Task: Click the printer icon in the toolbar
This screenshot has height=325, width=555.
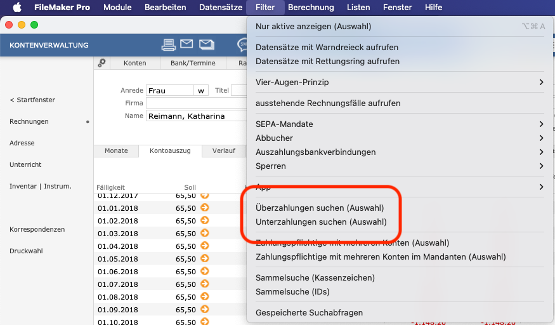Action: click(x=168, y=44)
